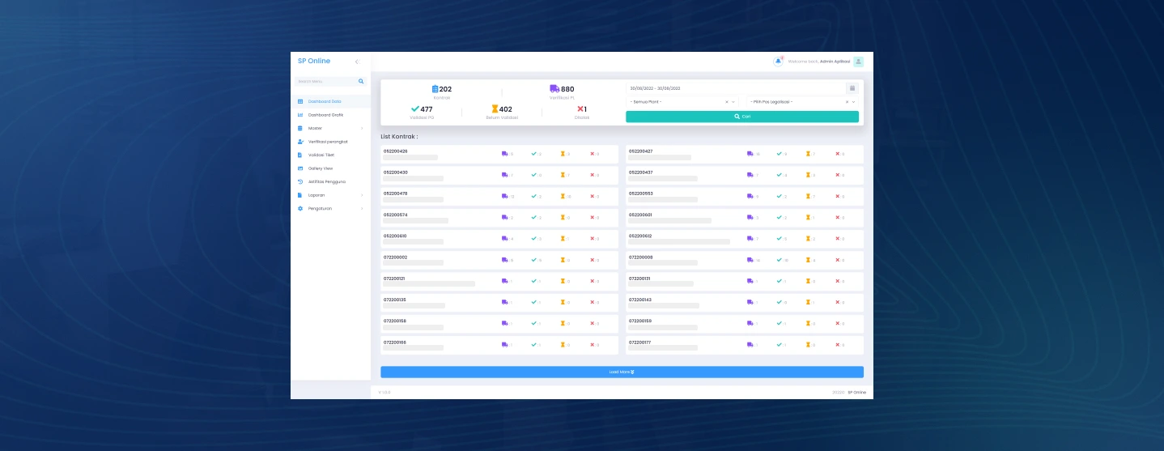Screen dimensions: 1164x451
Task: Open contract card 072200158
Action: (x=499, y=324)
